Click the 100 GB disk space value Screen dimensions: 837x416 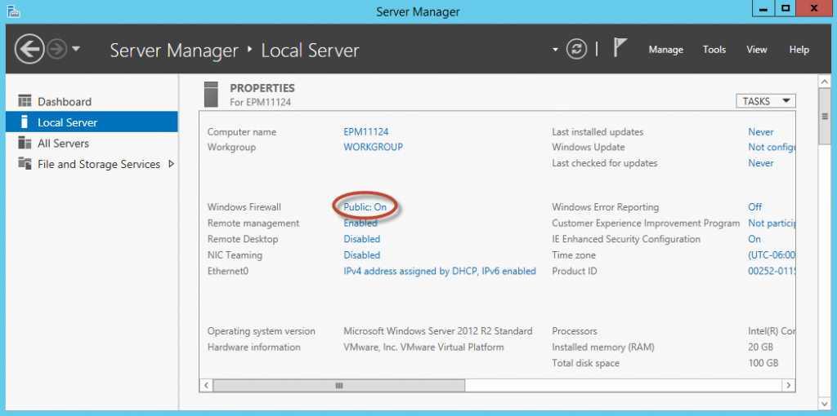click(763, 363)
